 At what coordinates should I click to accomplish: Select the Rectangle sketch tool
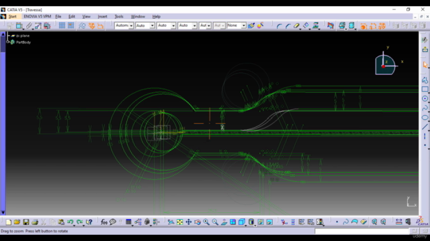(425, 89)
